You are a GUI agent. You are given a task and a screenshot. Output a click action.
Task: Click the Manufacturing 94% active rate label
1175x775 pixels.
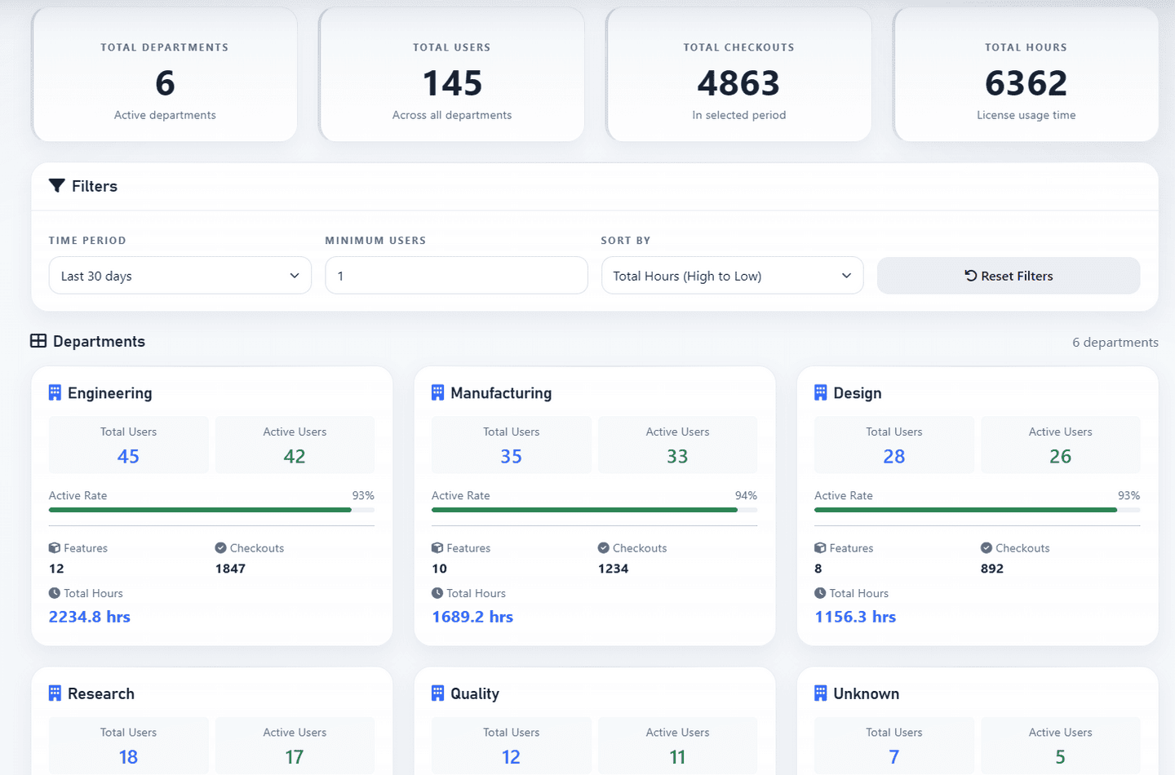point(746,495)
